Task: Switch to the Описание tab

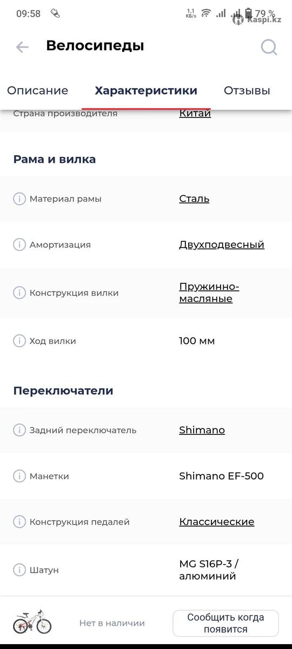Action: coord(38,90)
